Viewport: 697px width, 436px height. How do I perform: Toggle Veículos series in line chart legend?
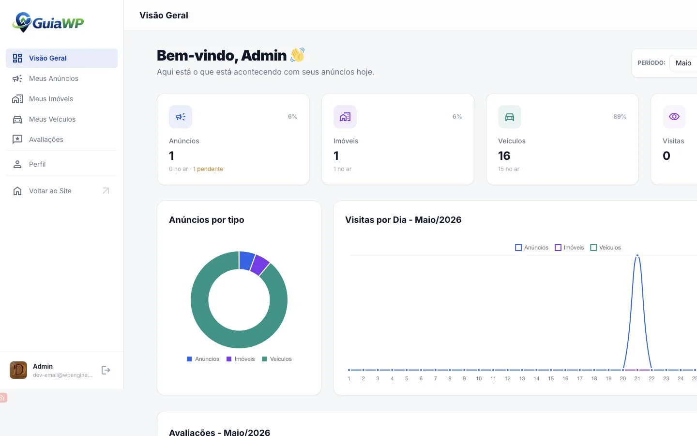coord(606,248)
